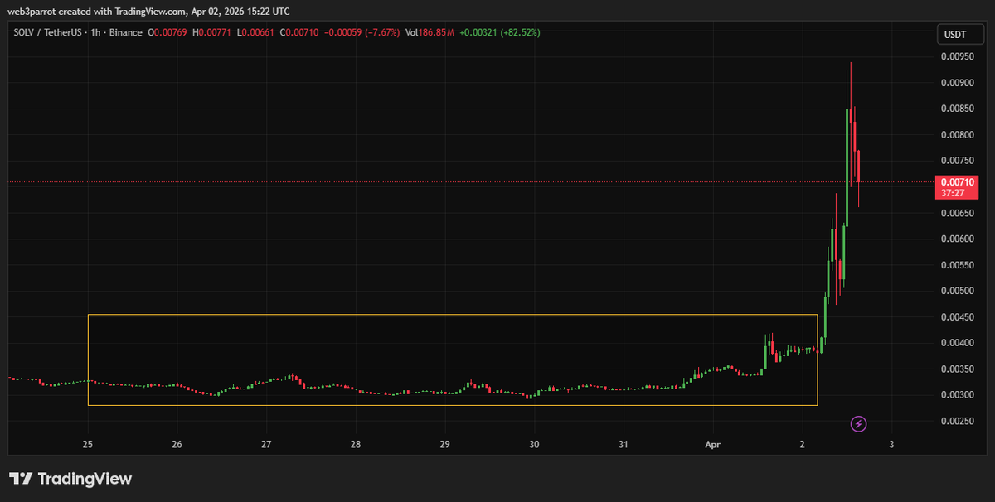Click the date label 25 on time axis

point(88,444)
